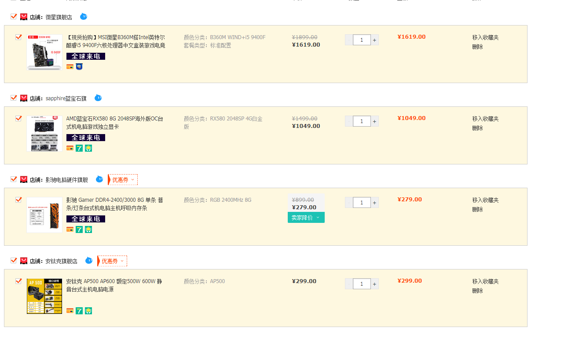
Task: Delete the MSI B360M item (删除)
Action: point(477,47)
